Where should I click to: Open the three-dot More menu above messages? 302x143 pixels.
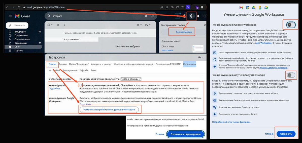(x=64, y=25)
